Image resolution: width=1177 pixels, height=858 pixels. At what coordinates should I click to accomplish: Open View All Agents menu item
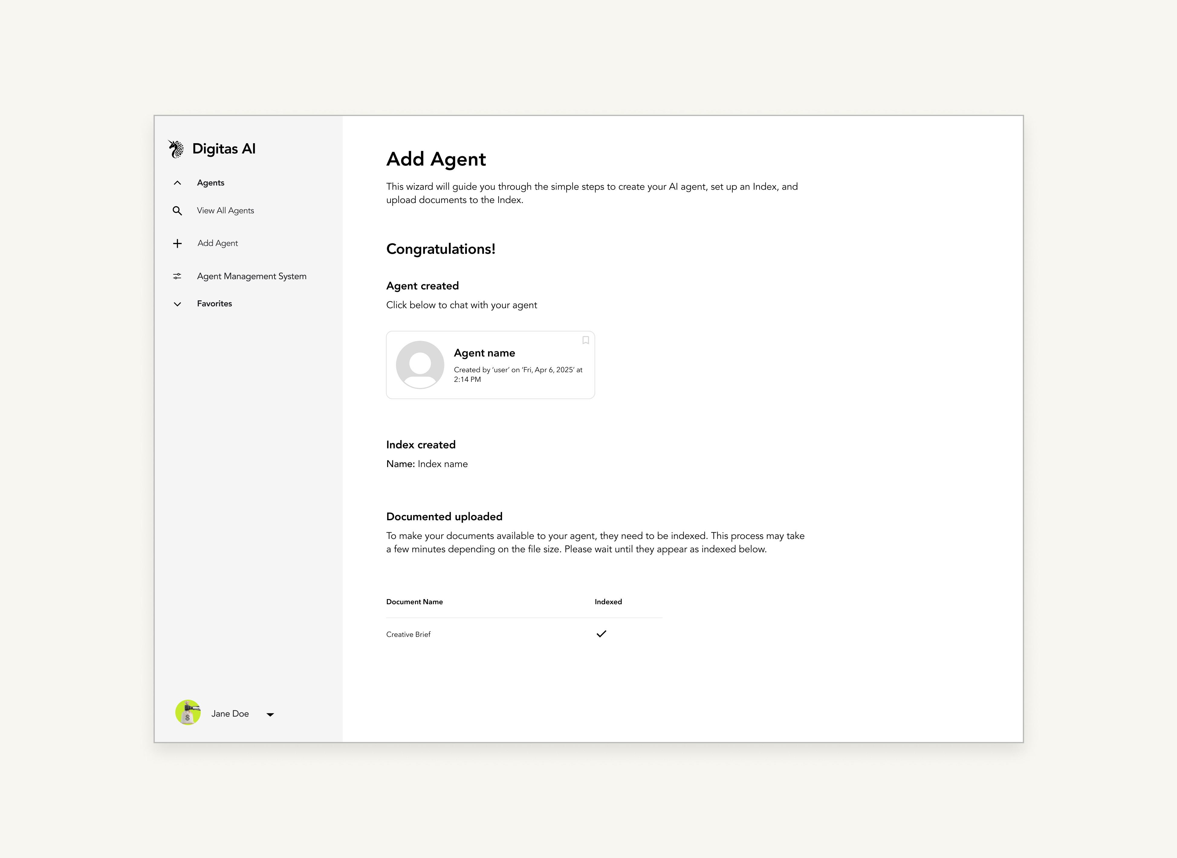[x=225, y=210]
